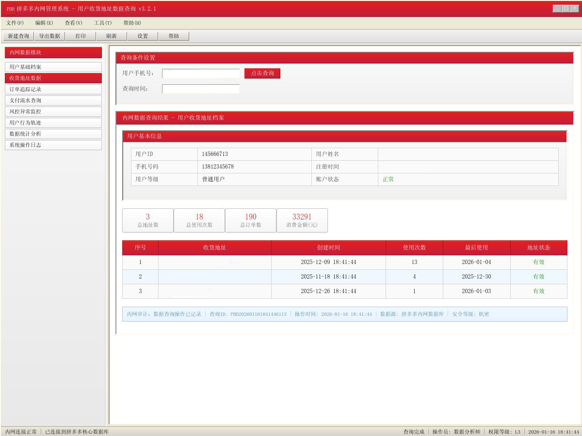
Task: Open the 查看(V) menu
Action: coord(74,23)
